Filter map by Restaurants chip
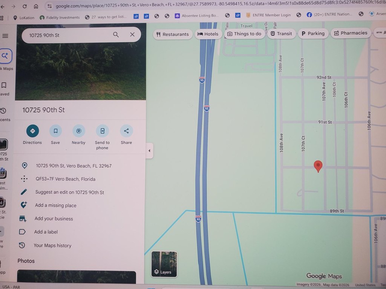Screen dimensions: 386x289 coord(173,34)
